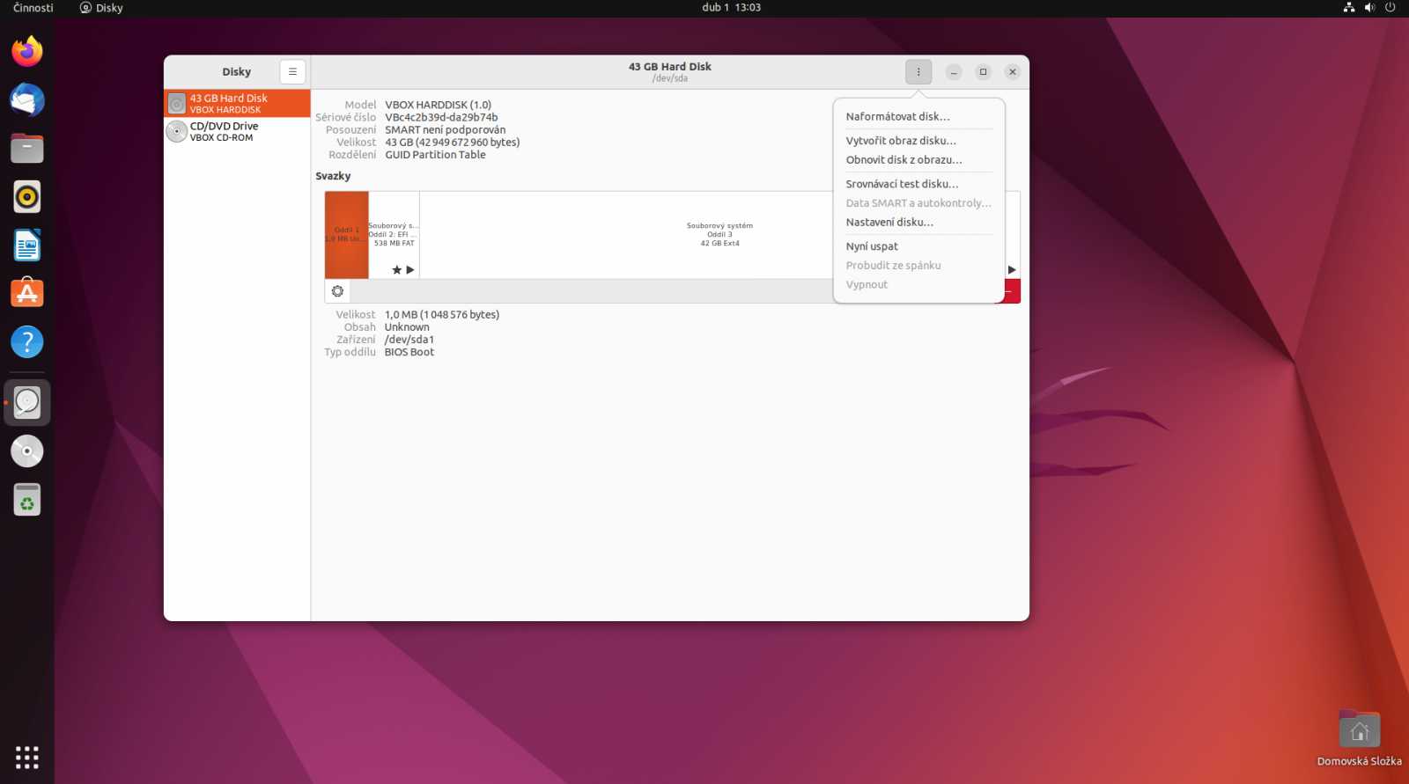Maximize the Disks window
This screenshot has height=784, width=1409.
coord(983,72)
